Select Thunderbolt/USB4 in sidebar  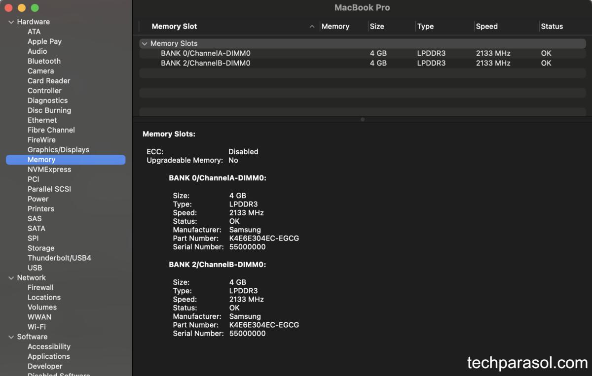(x=59, y=258)
